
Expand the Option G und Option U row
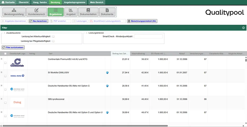click(1, 112)
